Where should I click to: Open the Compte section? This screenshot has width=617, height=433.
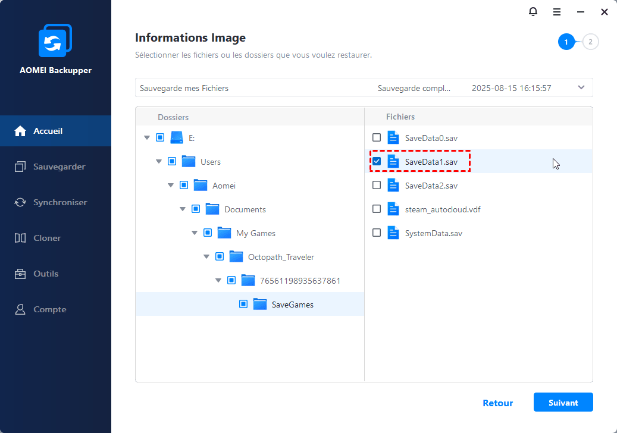coord(55,309)
